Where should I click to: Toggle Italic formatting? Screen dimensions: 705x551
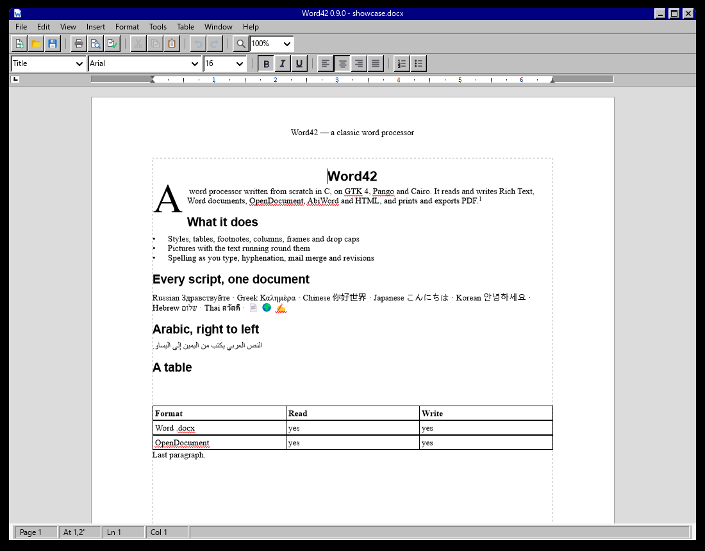click(283, 63)
